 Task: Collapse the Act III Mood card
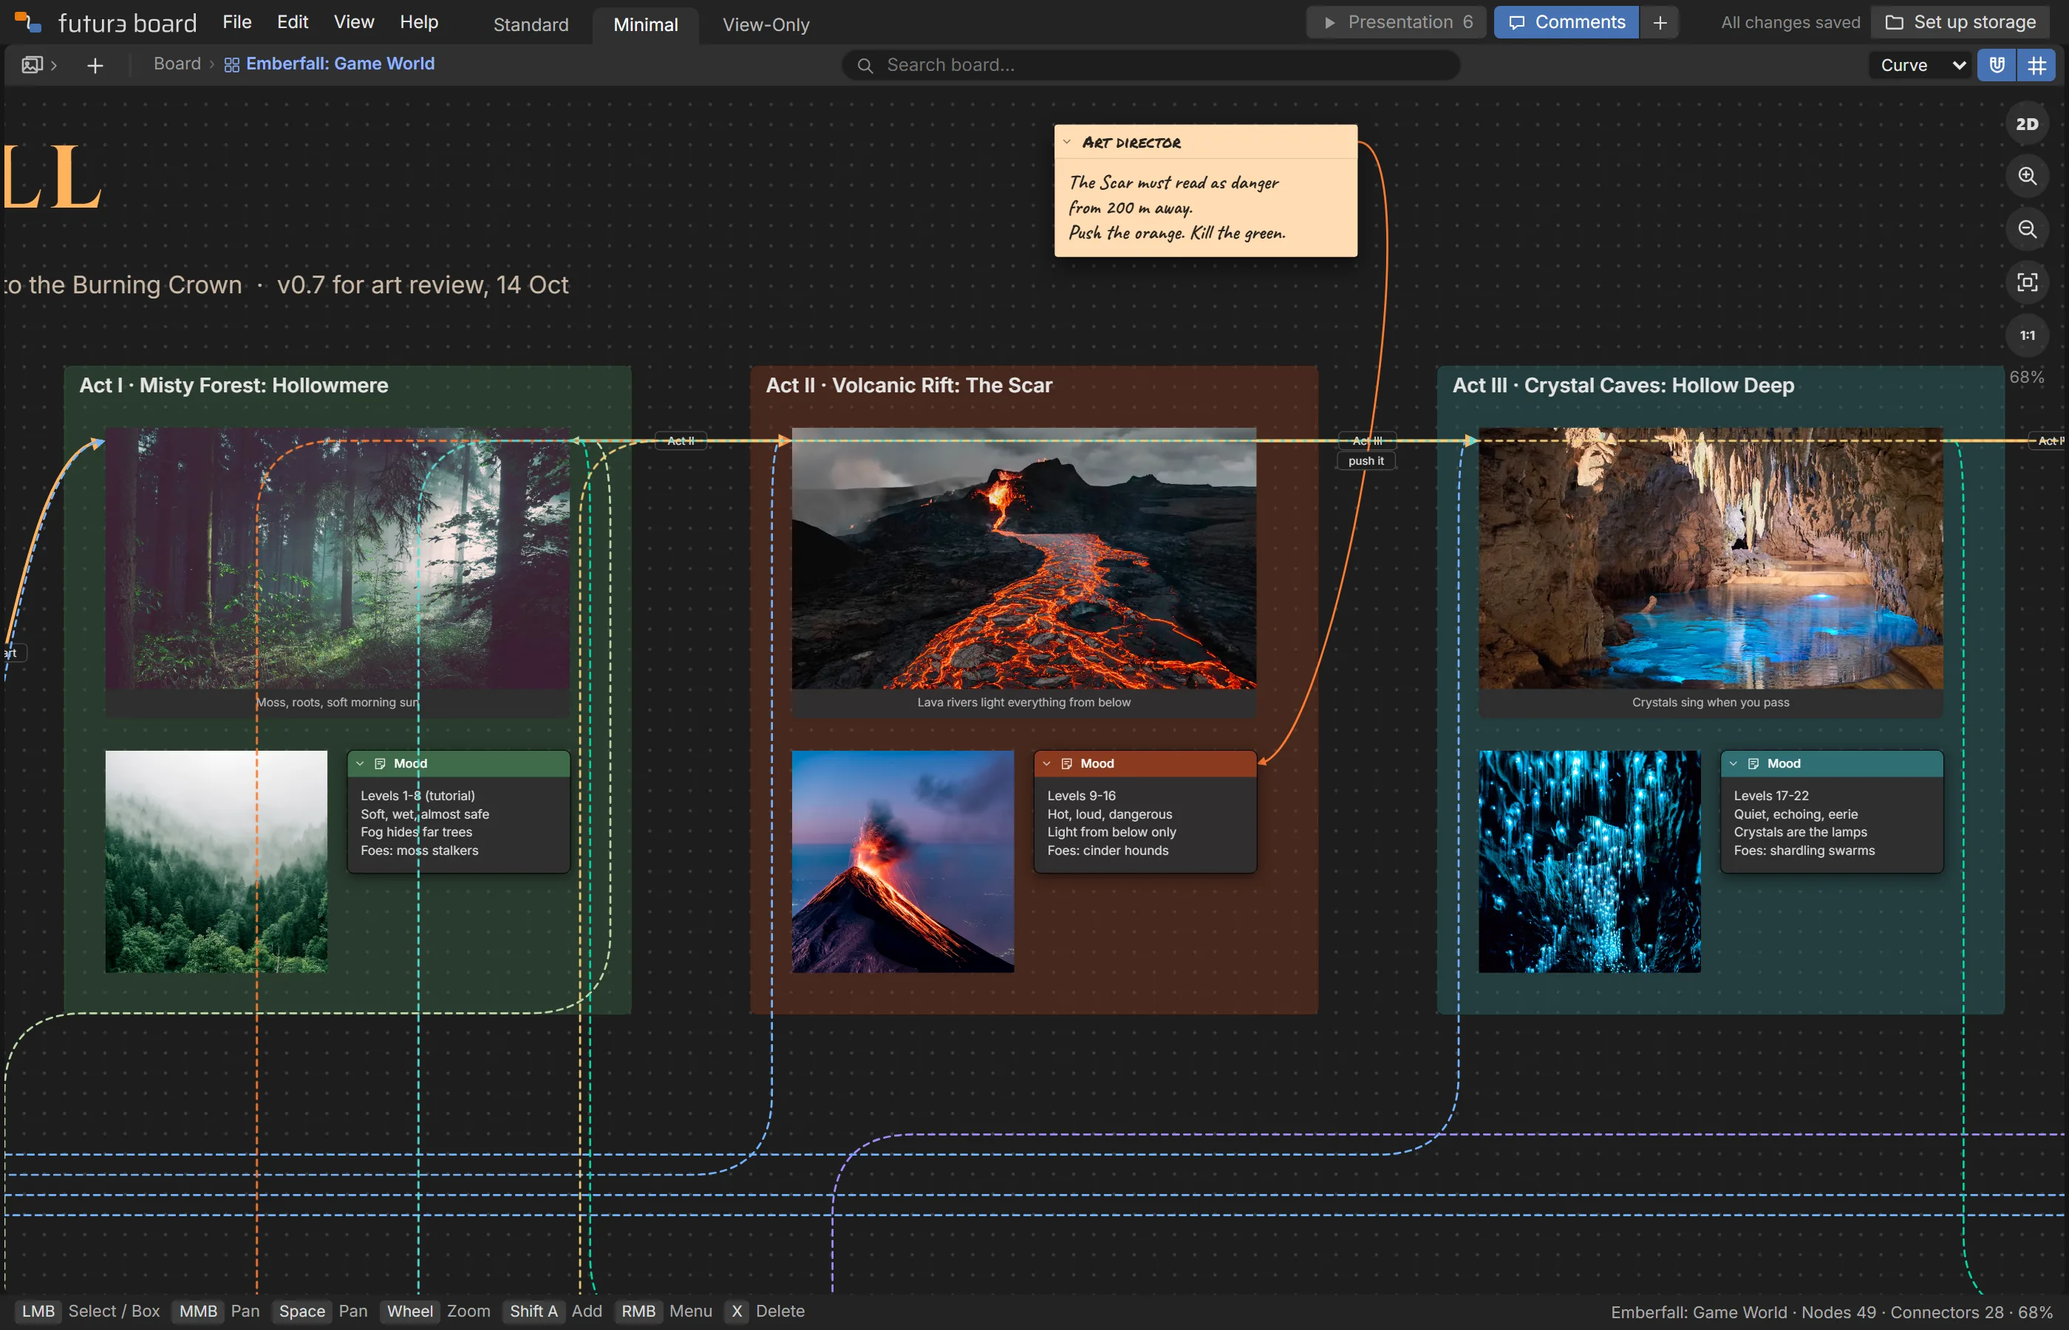click(x=1733, y=763)
